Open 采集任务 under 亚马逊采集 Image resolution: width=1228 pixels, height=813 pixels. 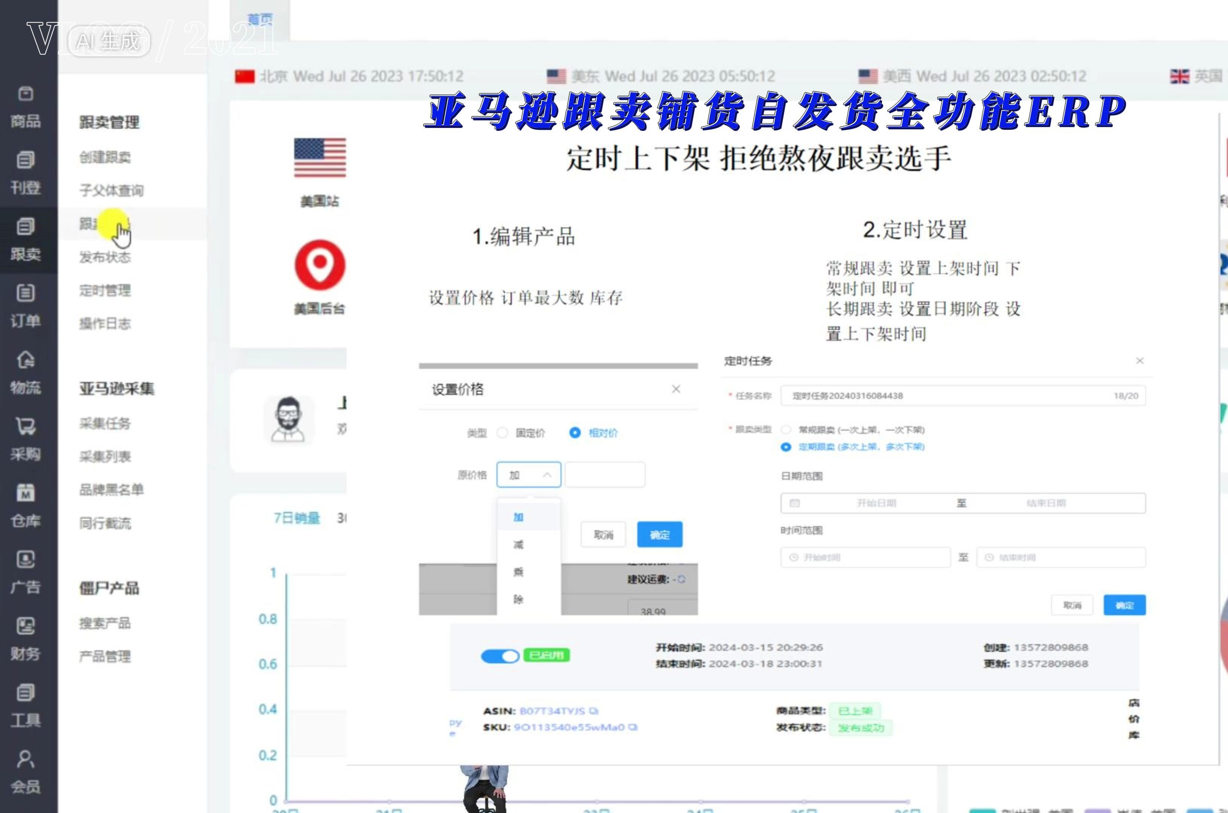click(105, 423)
